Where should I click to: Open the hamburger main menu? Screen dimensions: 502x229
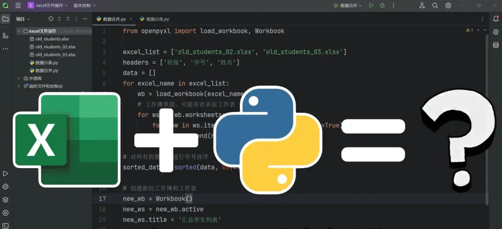pos(18,6)
